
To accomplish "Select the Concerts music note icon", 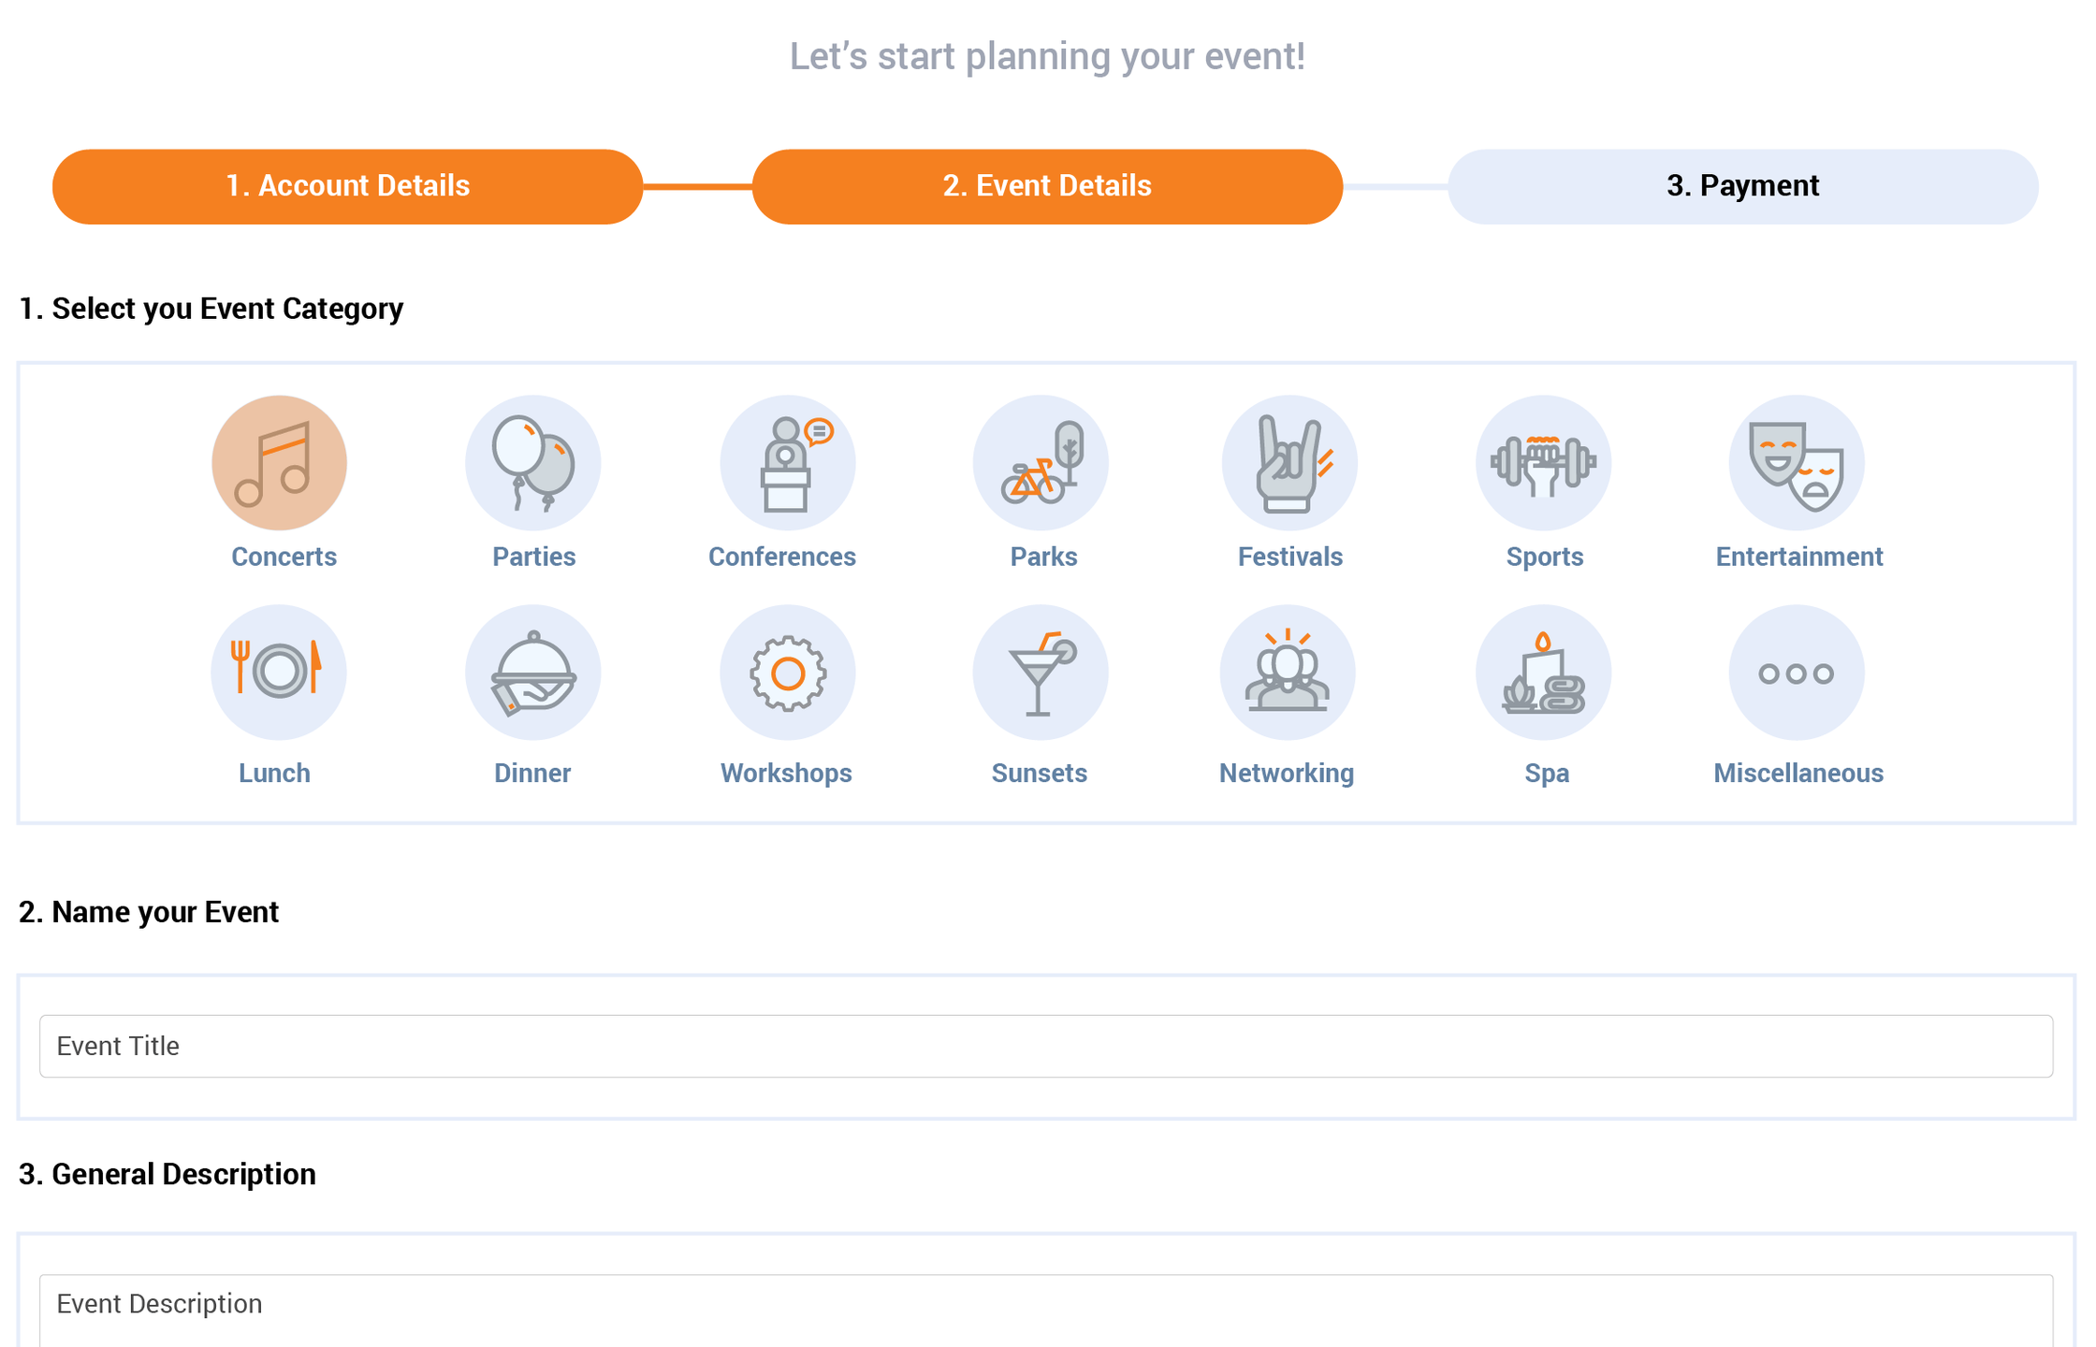I will [x=279, y=463].
